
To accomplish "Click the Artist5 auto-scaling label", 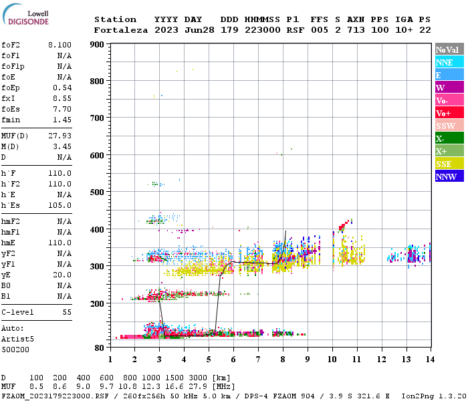I will point(17,340).
